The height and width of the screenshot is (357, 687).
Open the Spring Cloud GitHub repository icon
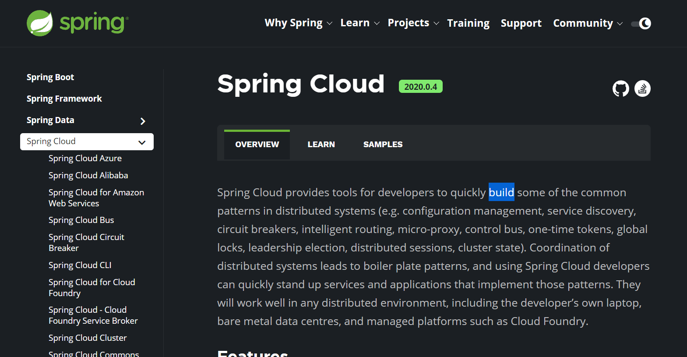(x=620, y=88)
